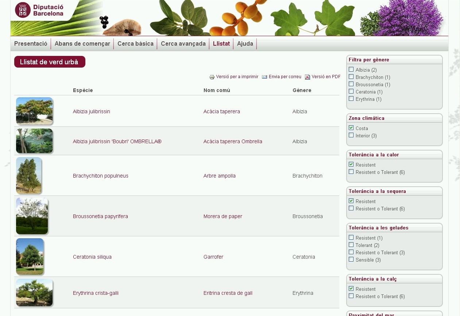Check the Sensible frost tolerance option
Image resolution: width=460 pixels, height=316 pixels.
pyautogui.click(x=351, y=259)
